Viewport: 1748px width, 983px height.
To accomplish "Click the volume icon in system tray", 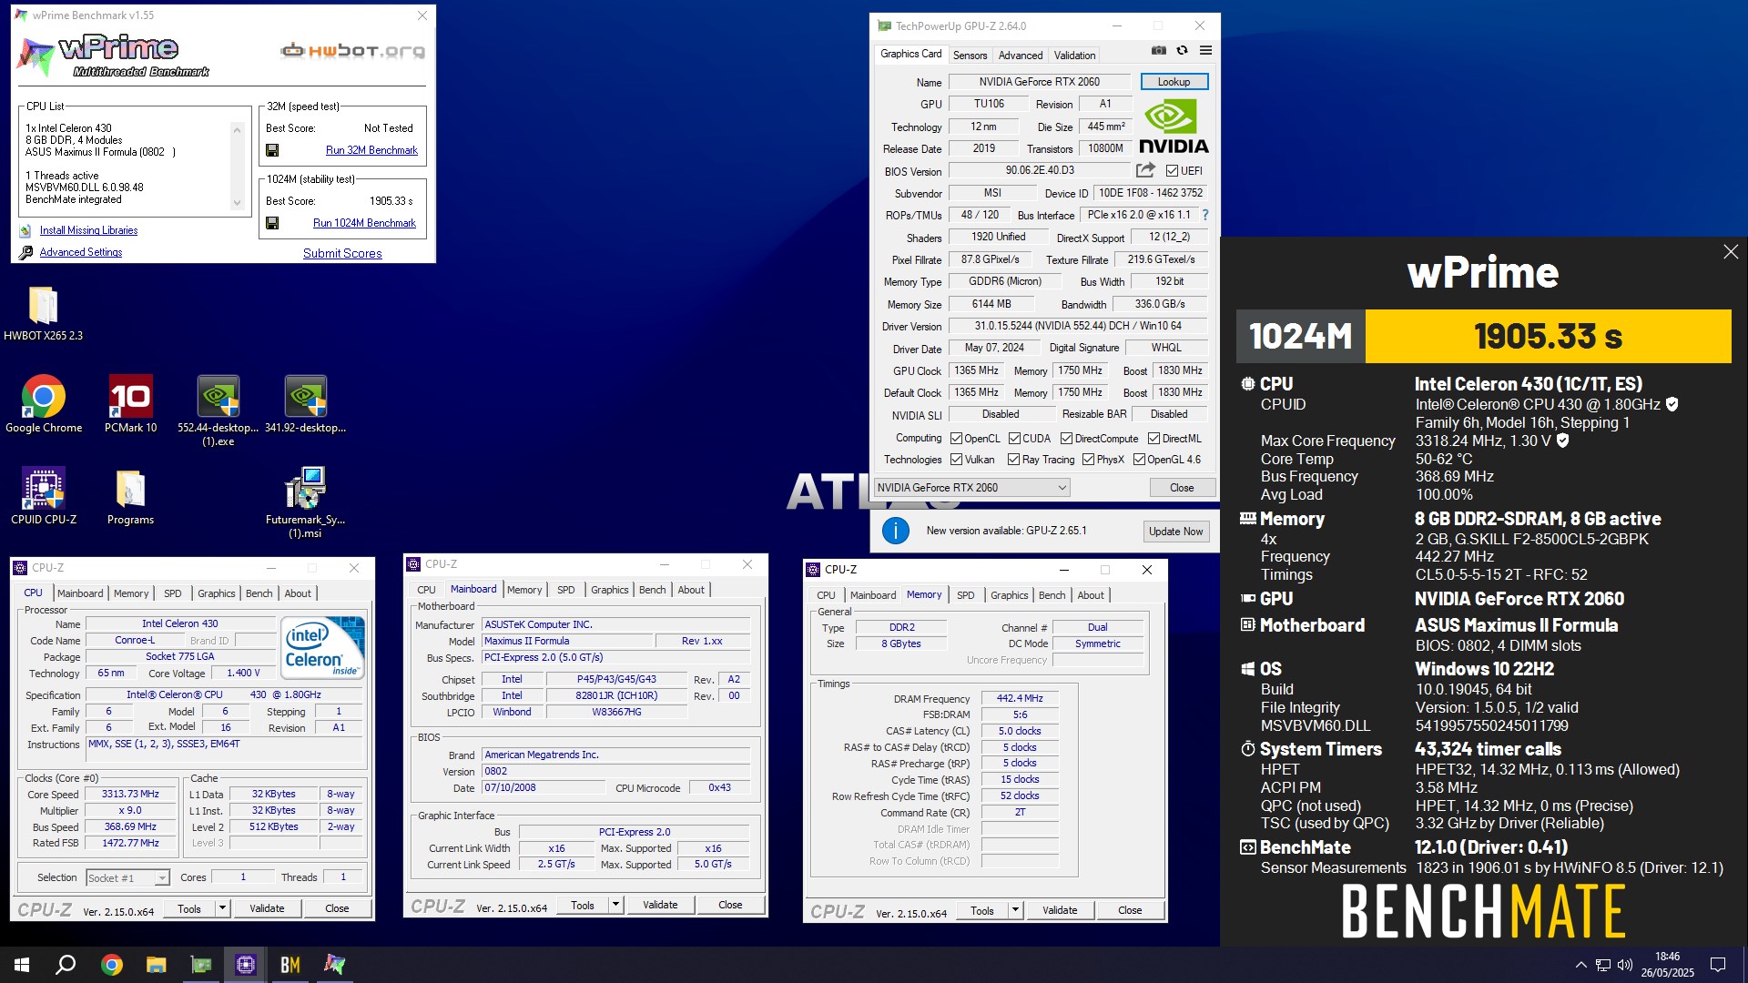I will (1625, 965).
